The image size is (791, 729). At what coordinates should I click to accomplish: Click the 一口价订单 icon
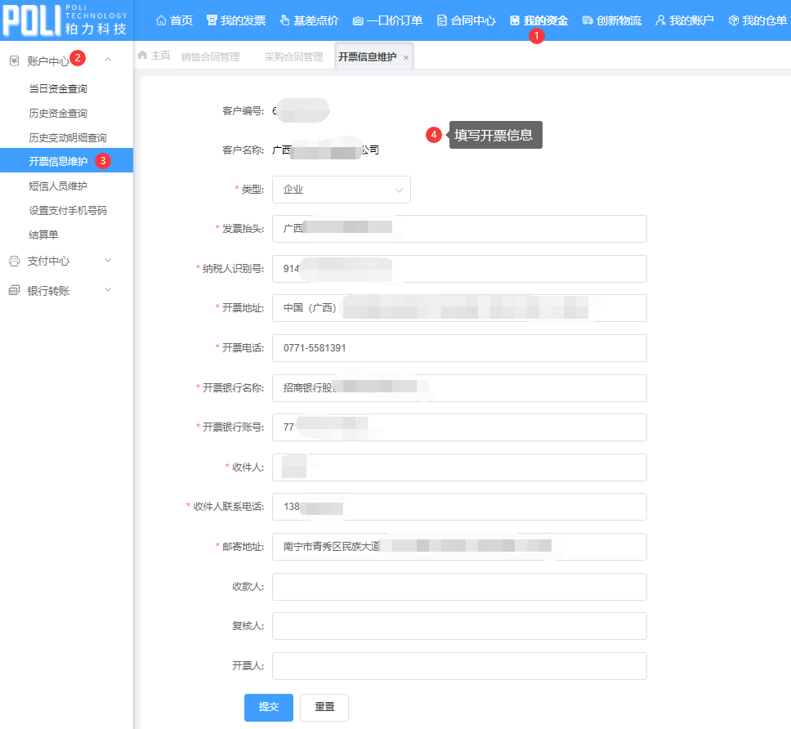coord(357,20)
